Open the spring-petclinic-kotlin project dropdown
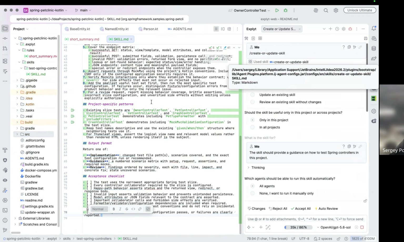Image resolution: width=404 pixels, height=242 pixels. click(x=45, y=10)
